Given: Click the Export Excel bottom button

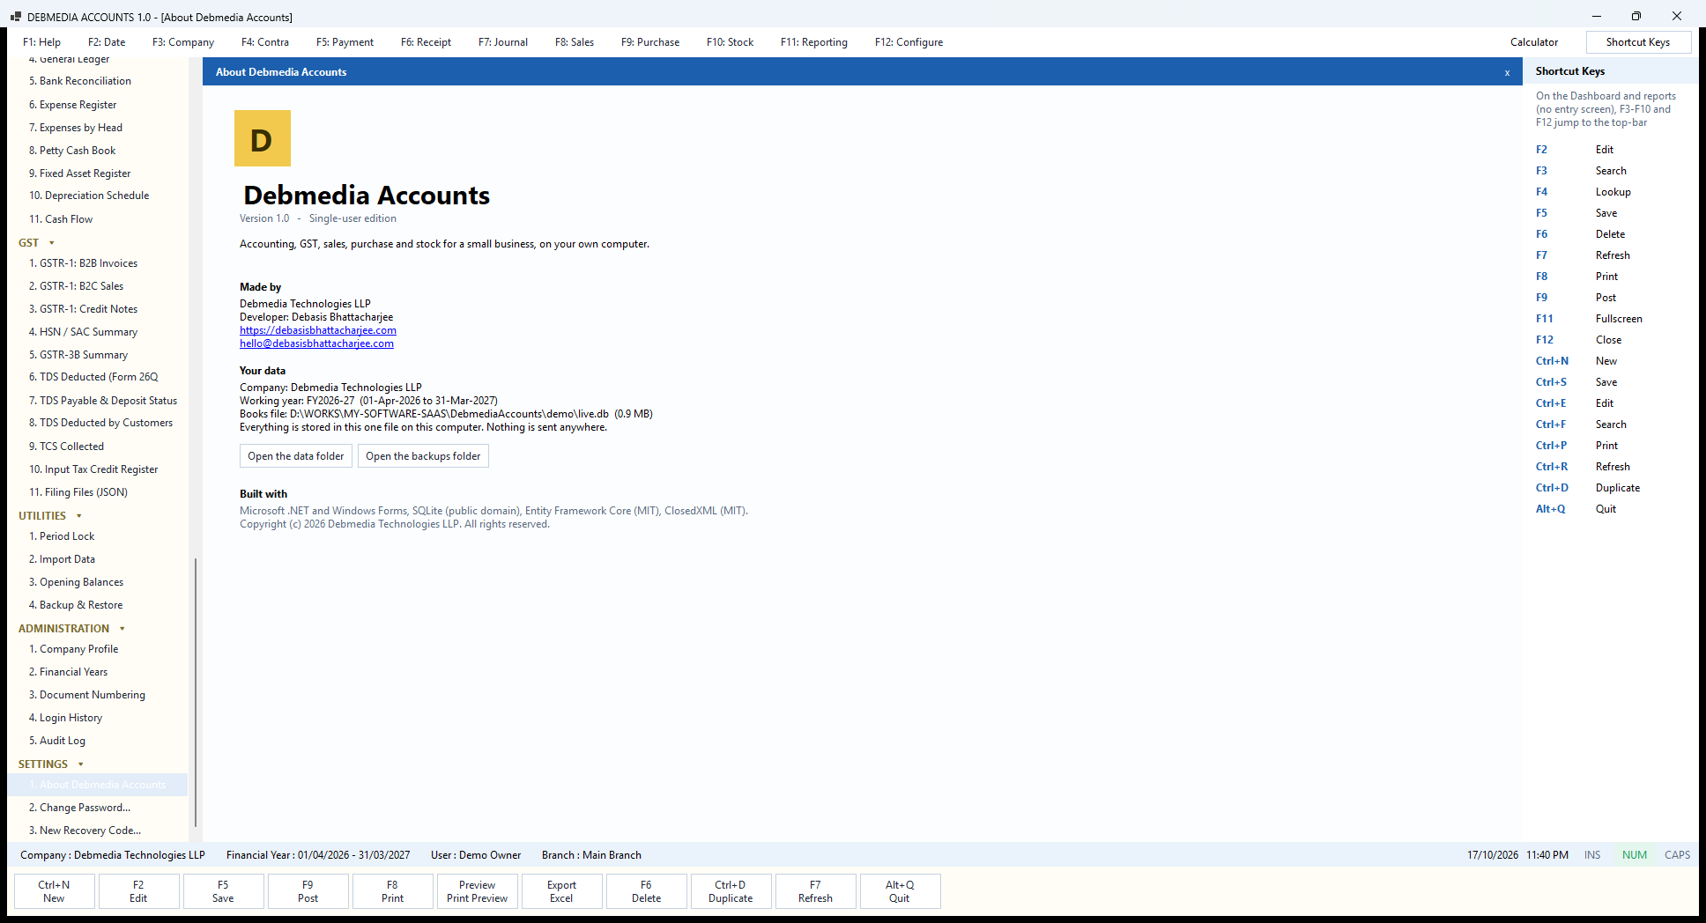Looking at the screenshot, I should pos(561,891).
